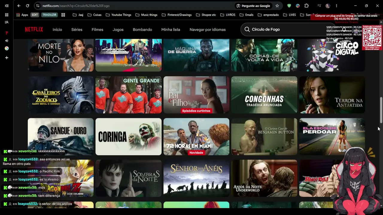Screen dimensions: 383x215
Task: Open Congonhas Tragédia Anunciada title
Action: click(x=264, y=95)
